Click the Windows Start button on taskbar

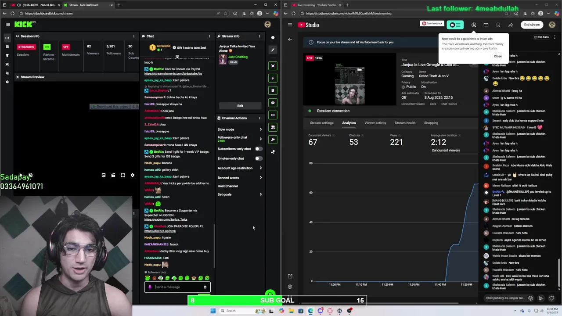213,311
